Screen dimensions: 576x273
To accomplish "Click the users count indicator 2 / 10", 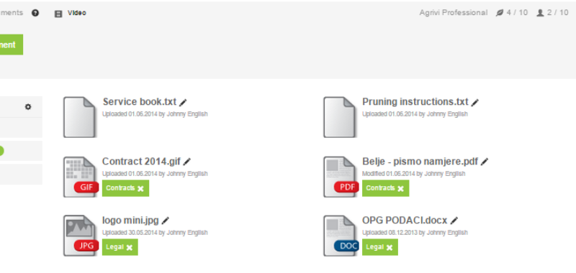I will click(x=552, y=13).
